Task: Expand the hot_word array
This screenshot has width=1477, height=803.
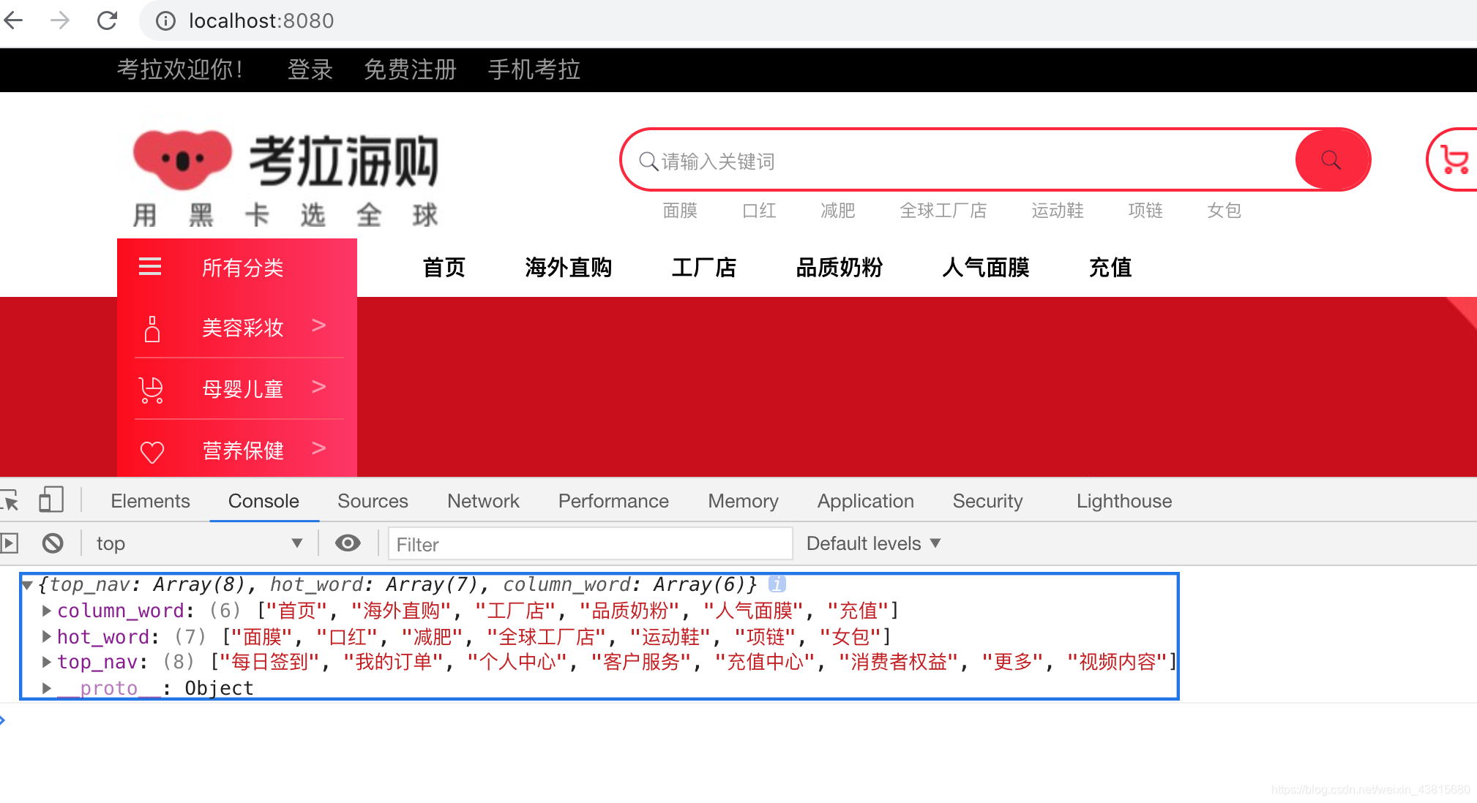Action: (x=46, y=636)
